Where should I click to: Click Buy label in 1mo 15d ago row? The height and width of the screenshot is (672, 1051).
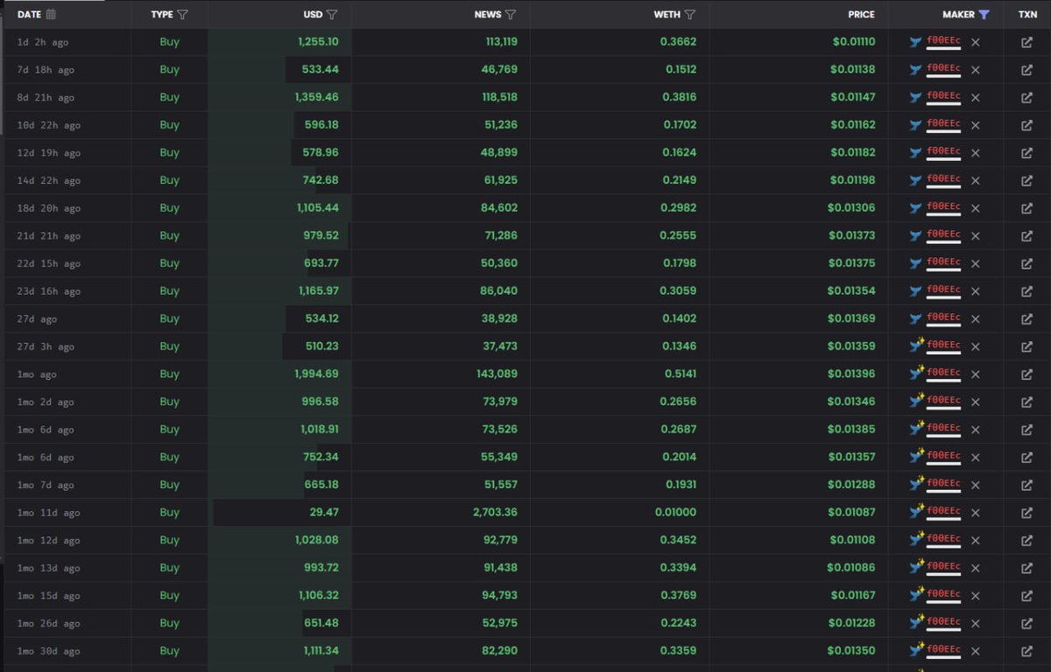coord(169,596)
